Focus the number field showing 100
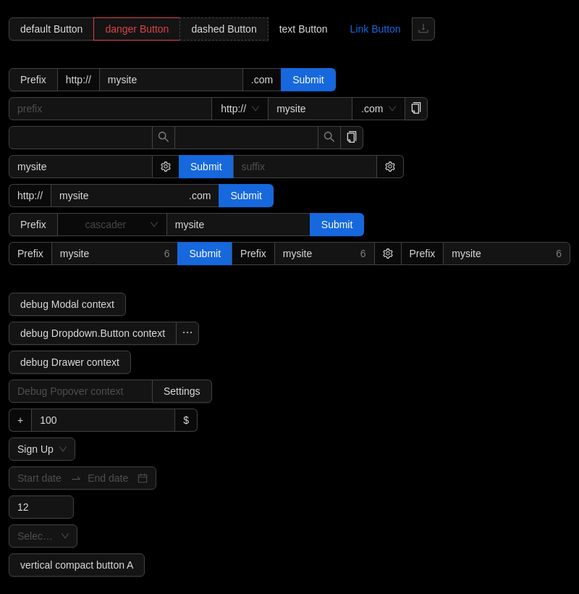579x594 pixels. [103, 420]
